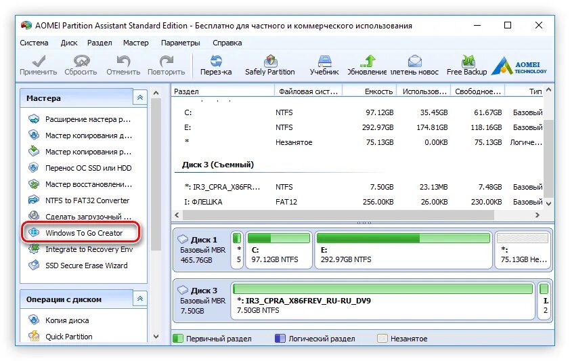Click the Мастер копирования д... icon
This screenshot has height=361, width=570.
point(34,135)
